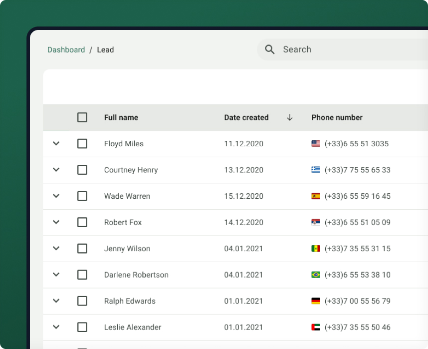Open the chevron for Darlene Robertson
This screenshot has width=428, height=349.
[56, 275]
